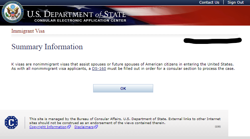Screen dimensions: 250x139
Task: Open the Copyright Information link
Action: (x=48, y=127)
